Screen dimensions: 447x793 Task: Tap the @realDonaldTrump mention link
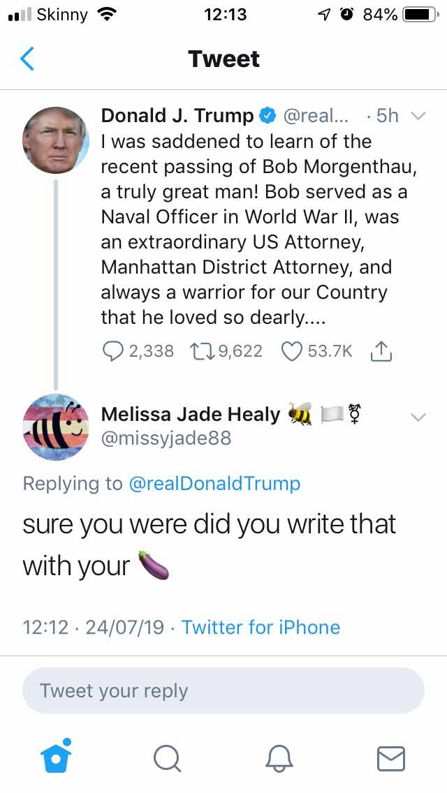[x=214, y=483]
